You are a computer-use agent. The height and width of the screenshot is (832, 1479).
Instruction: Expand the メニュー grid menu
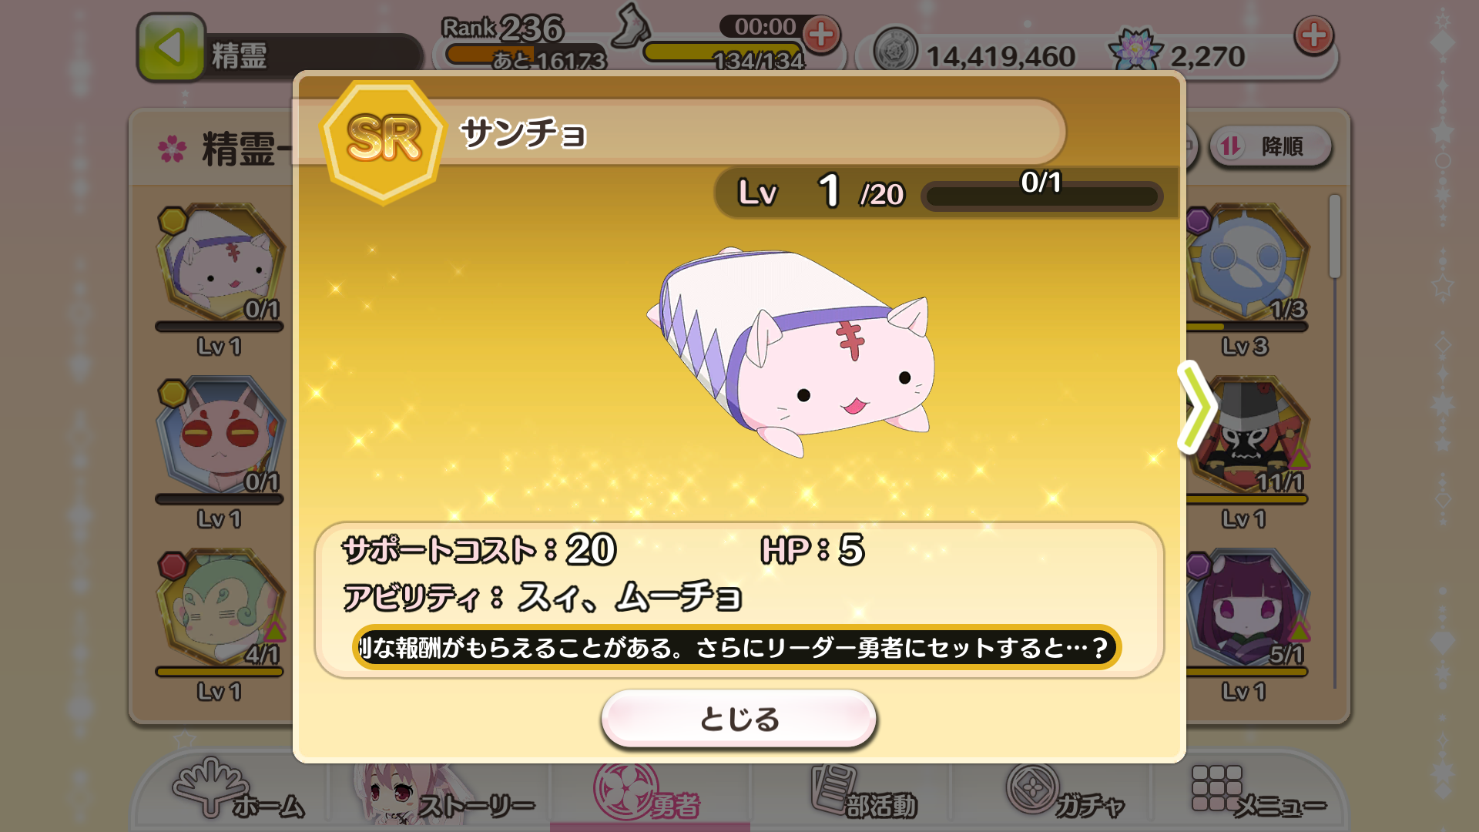tap(1257, 793)
